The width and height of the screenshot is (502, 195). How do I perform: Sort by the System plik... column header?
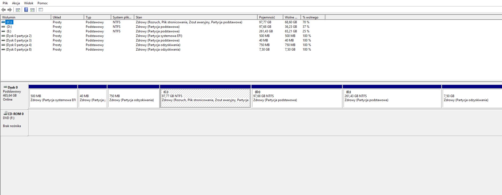[122, 17]
